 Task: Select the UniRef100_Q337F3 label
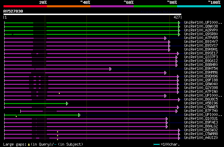pyautogui.click(x=201, y=57)
